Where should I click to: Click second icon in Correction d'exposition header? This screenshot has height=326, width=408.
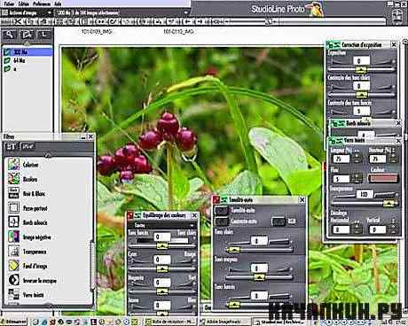click(337, 45)
